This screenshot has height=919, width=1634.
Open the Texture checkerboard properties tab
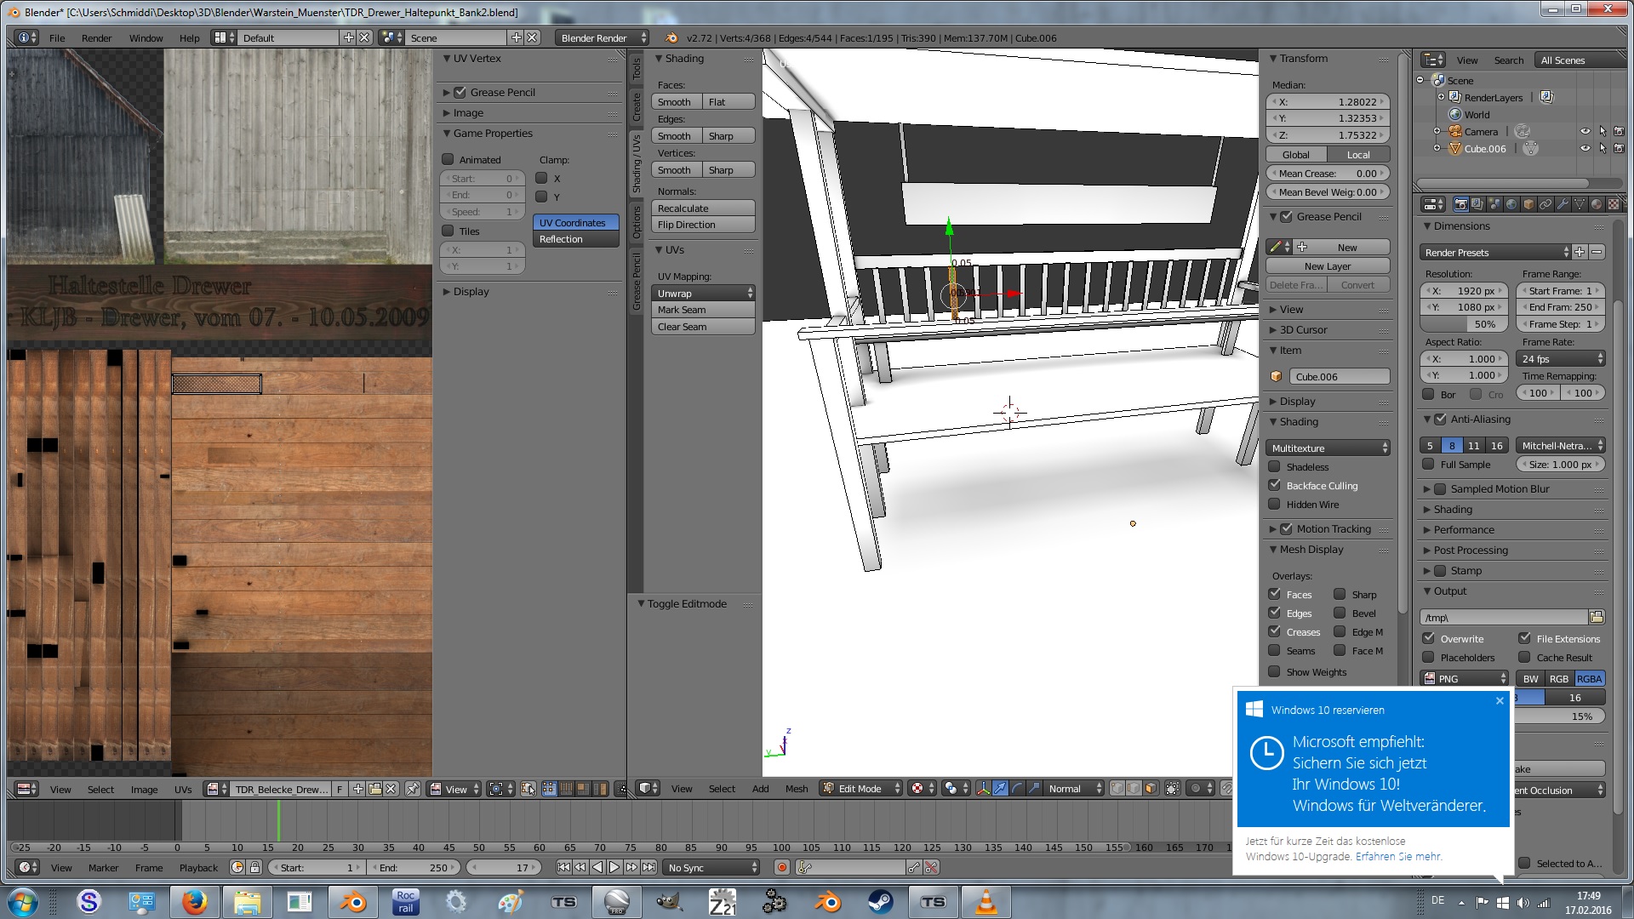pyautogui.click(x=1614, y=204)
